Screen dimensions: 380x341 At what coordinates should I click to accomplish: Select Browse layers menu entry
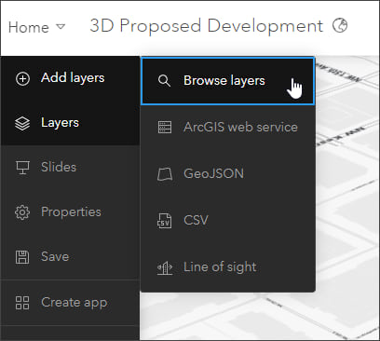pos(228,81)
